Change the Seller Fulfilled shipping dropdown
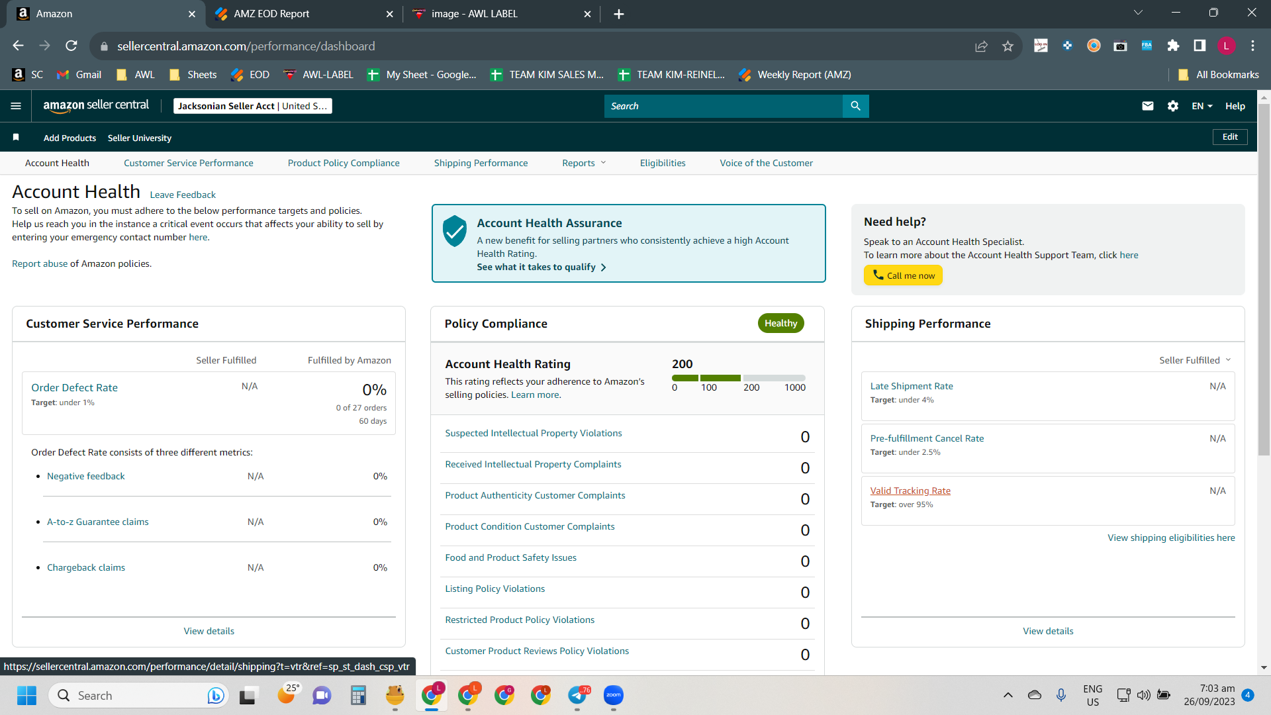The image size is (1271, 715). click(1195, 360)
